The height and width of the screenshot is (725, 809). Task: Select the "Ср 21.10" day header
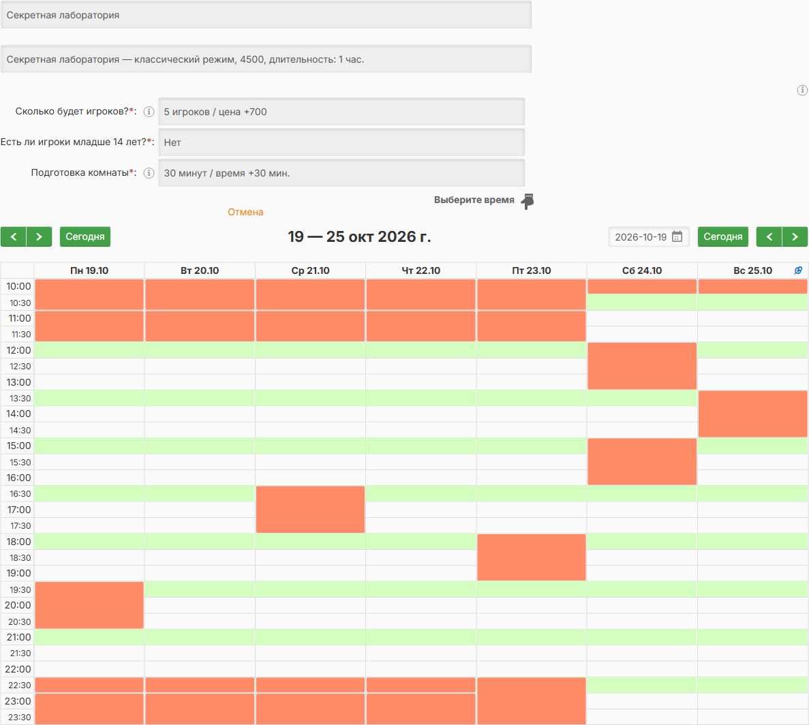(x=310, y=271)
